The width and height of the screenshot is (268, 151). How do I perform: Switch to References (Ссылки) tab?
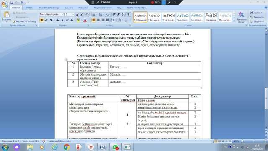click(69, 8)
